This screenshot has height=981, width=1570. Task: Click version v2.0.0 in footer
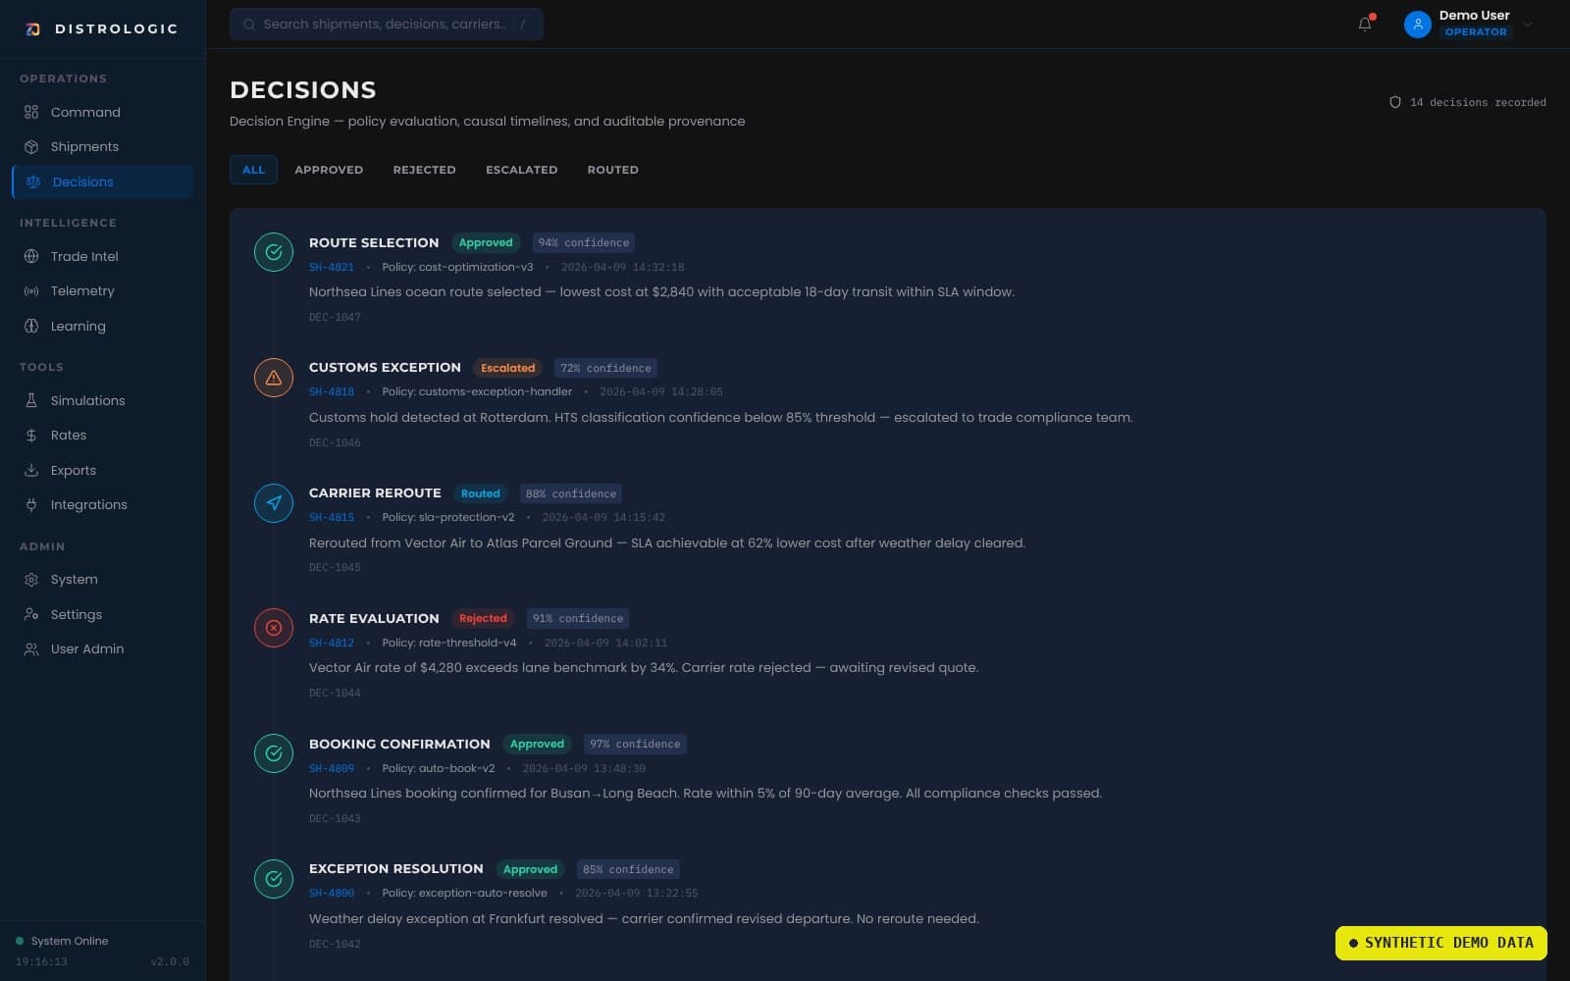(170, 961)
